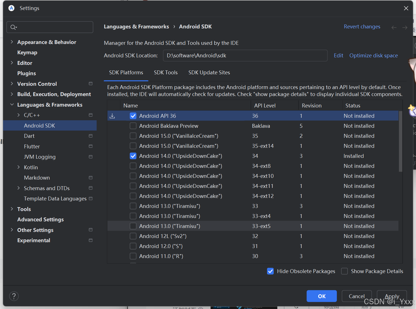Check Android Baklava Preview checkbox
The height and width of the screenshot is (309, 416).
[x=133, y=126]
